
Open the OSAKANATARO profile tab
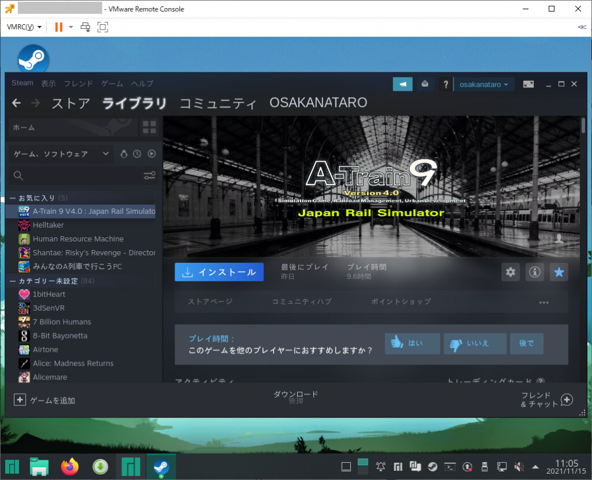[319, 103]
